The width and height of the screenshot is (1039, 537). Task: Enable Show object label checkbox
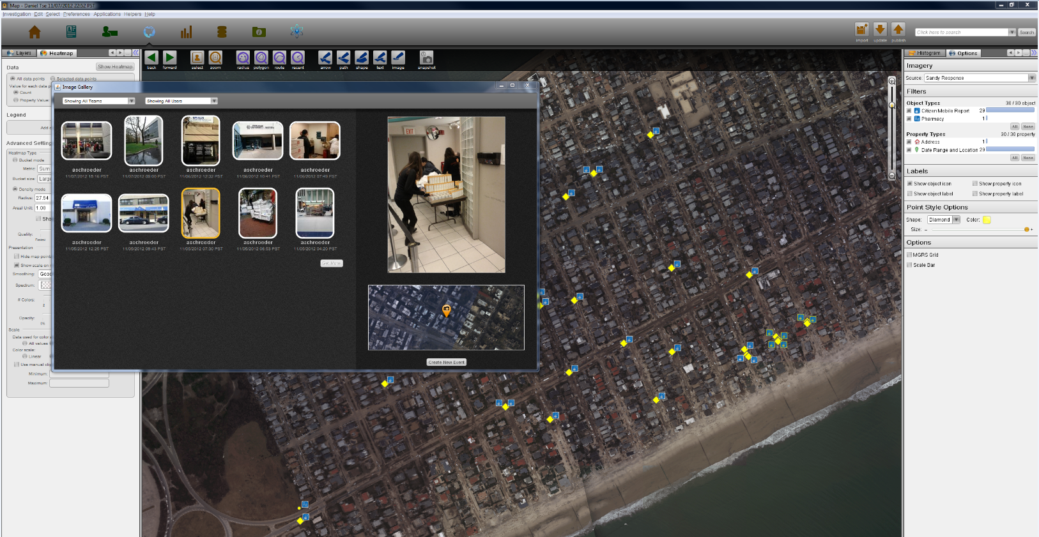click(910, 193)
